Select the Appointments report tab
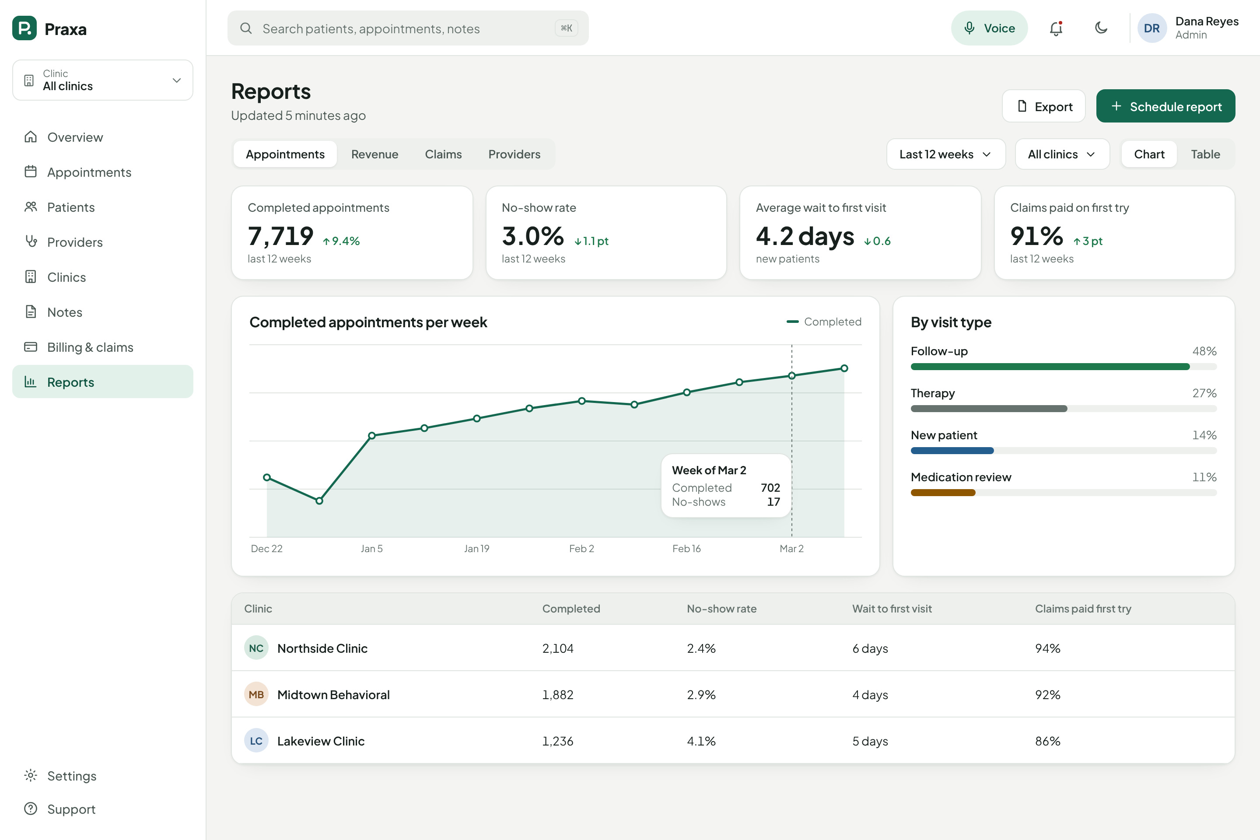 tap(285, 154)
